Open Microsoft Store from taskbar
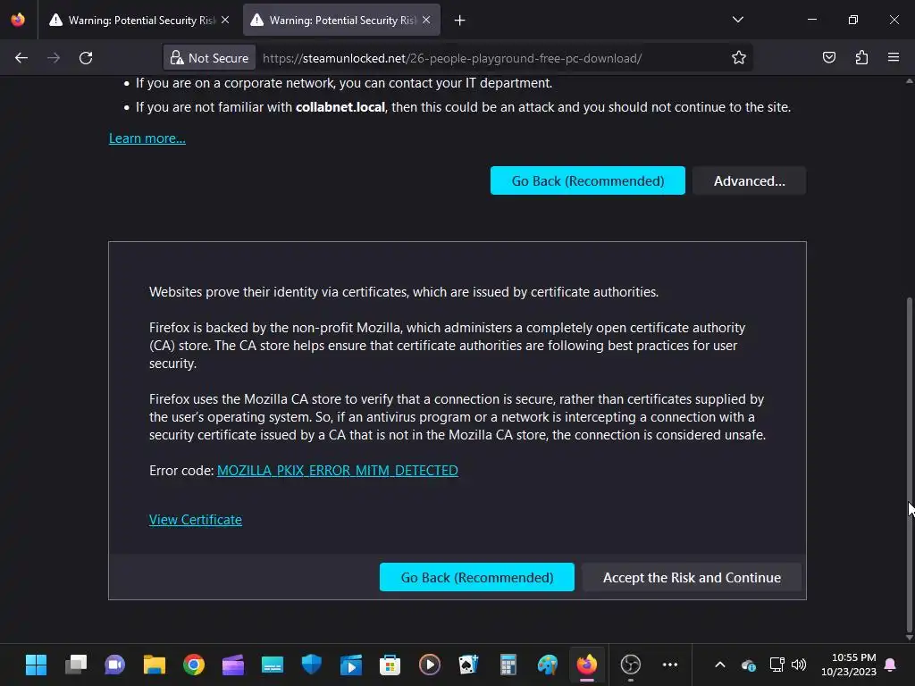Viewport: 915px width, 686px height. pyautogui.click(x=390, y=665)
